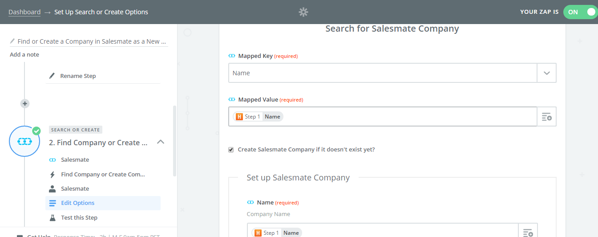Uncheck Create Salesmate Company if it doesn't exist

pyautogui.click(x=231, y=150)
